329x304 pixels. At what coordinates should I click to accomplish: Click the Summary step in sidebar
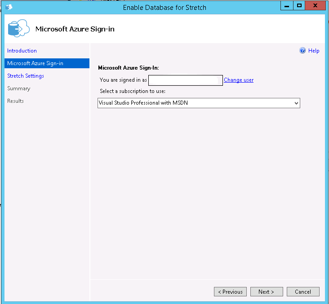[19, 88]
